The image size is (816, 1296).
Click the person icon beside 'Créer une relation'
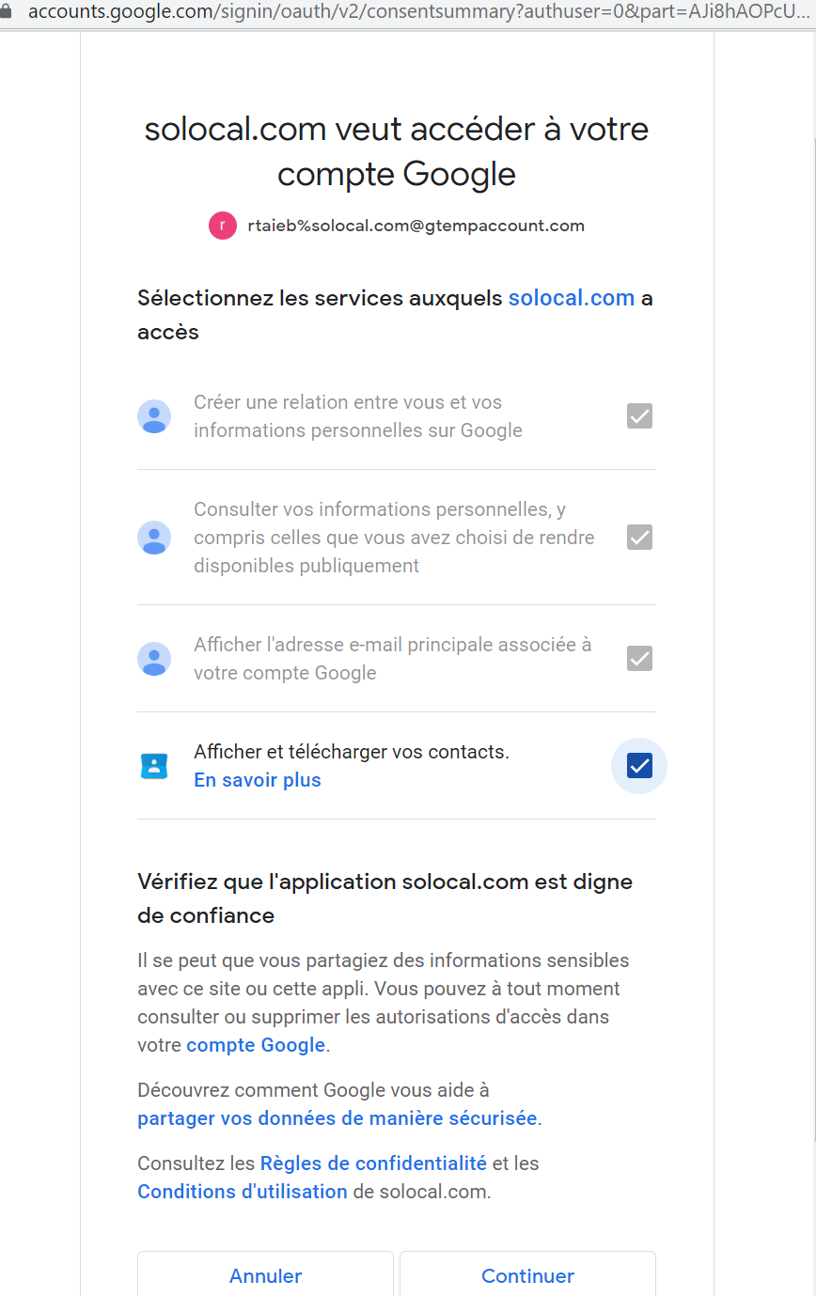point(154,416)
